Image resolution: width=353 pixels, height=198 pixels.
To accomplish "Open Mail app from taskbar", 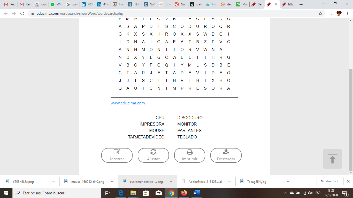I will (x=158, y=193).
